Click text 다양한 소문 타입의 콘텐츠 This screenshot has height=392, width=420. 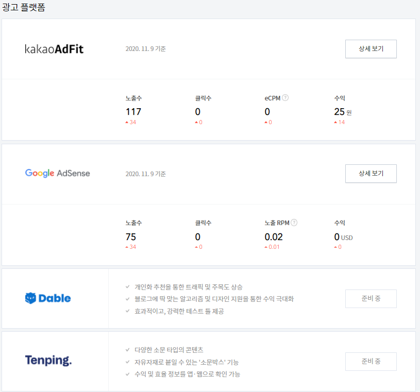pos(169,350)
